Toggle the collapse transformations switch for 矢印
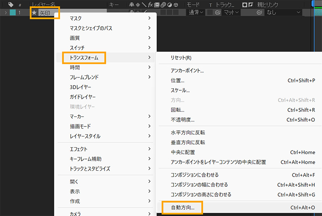Image resolution: width=322 pixels, height=216 pixels. click(138, 12)
